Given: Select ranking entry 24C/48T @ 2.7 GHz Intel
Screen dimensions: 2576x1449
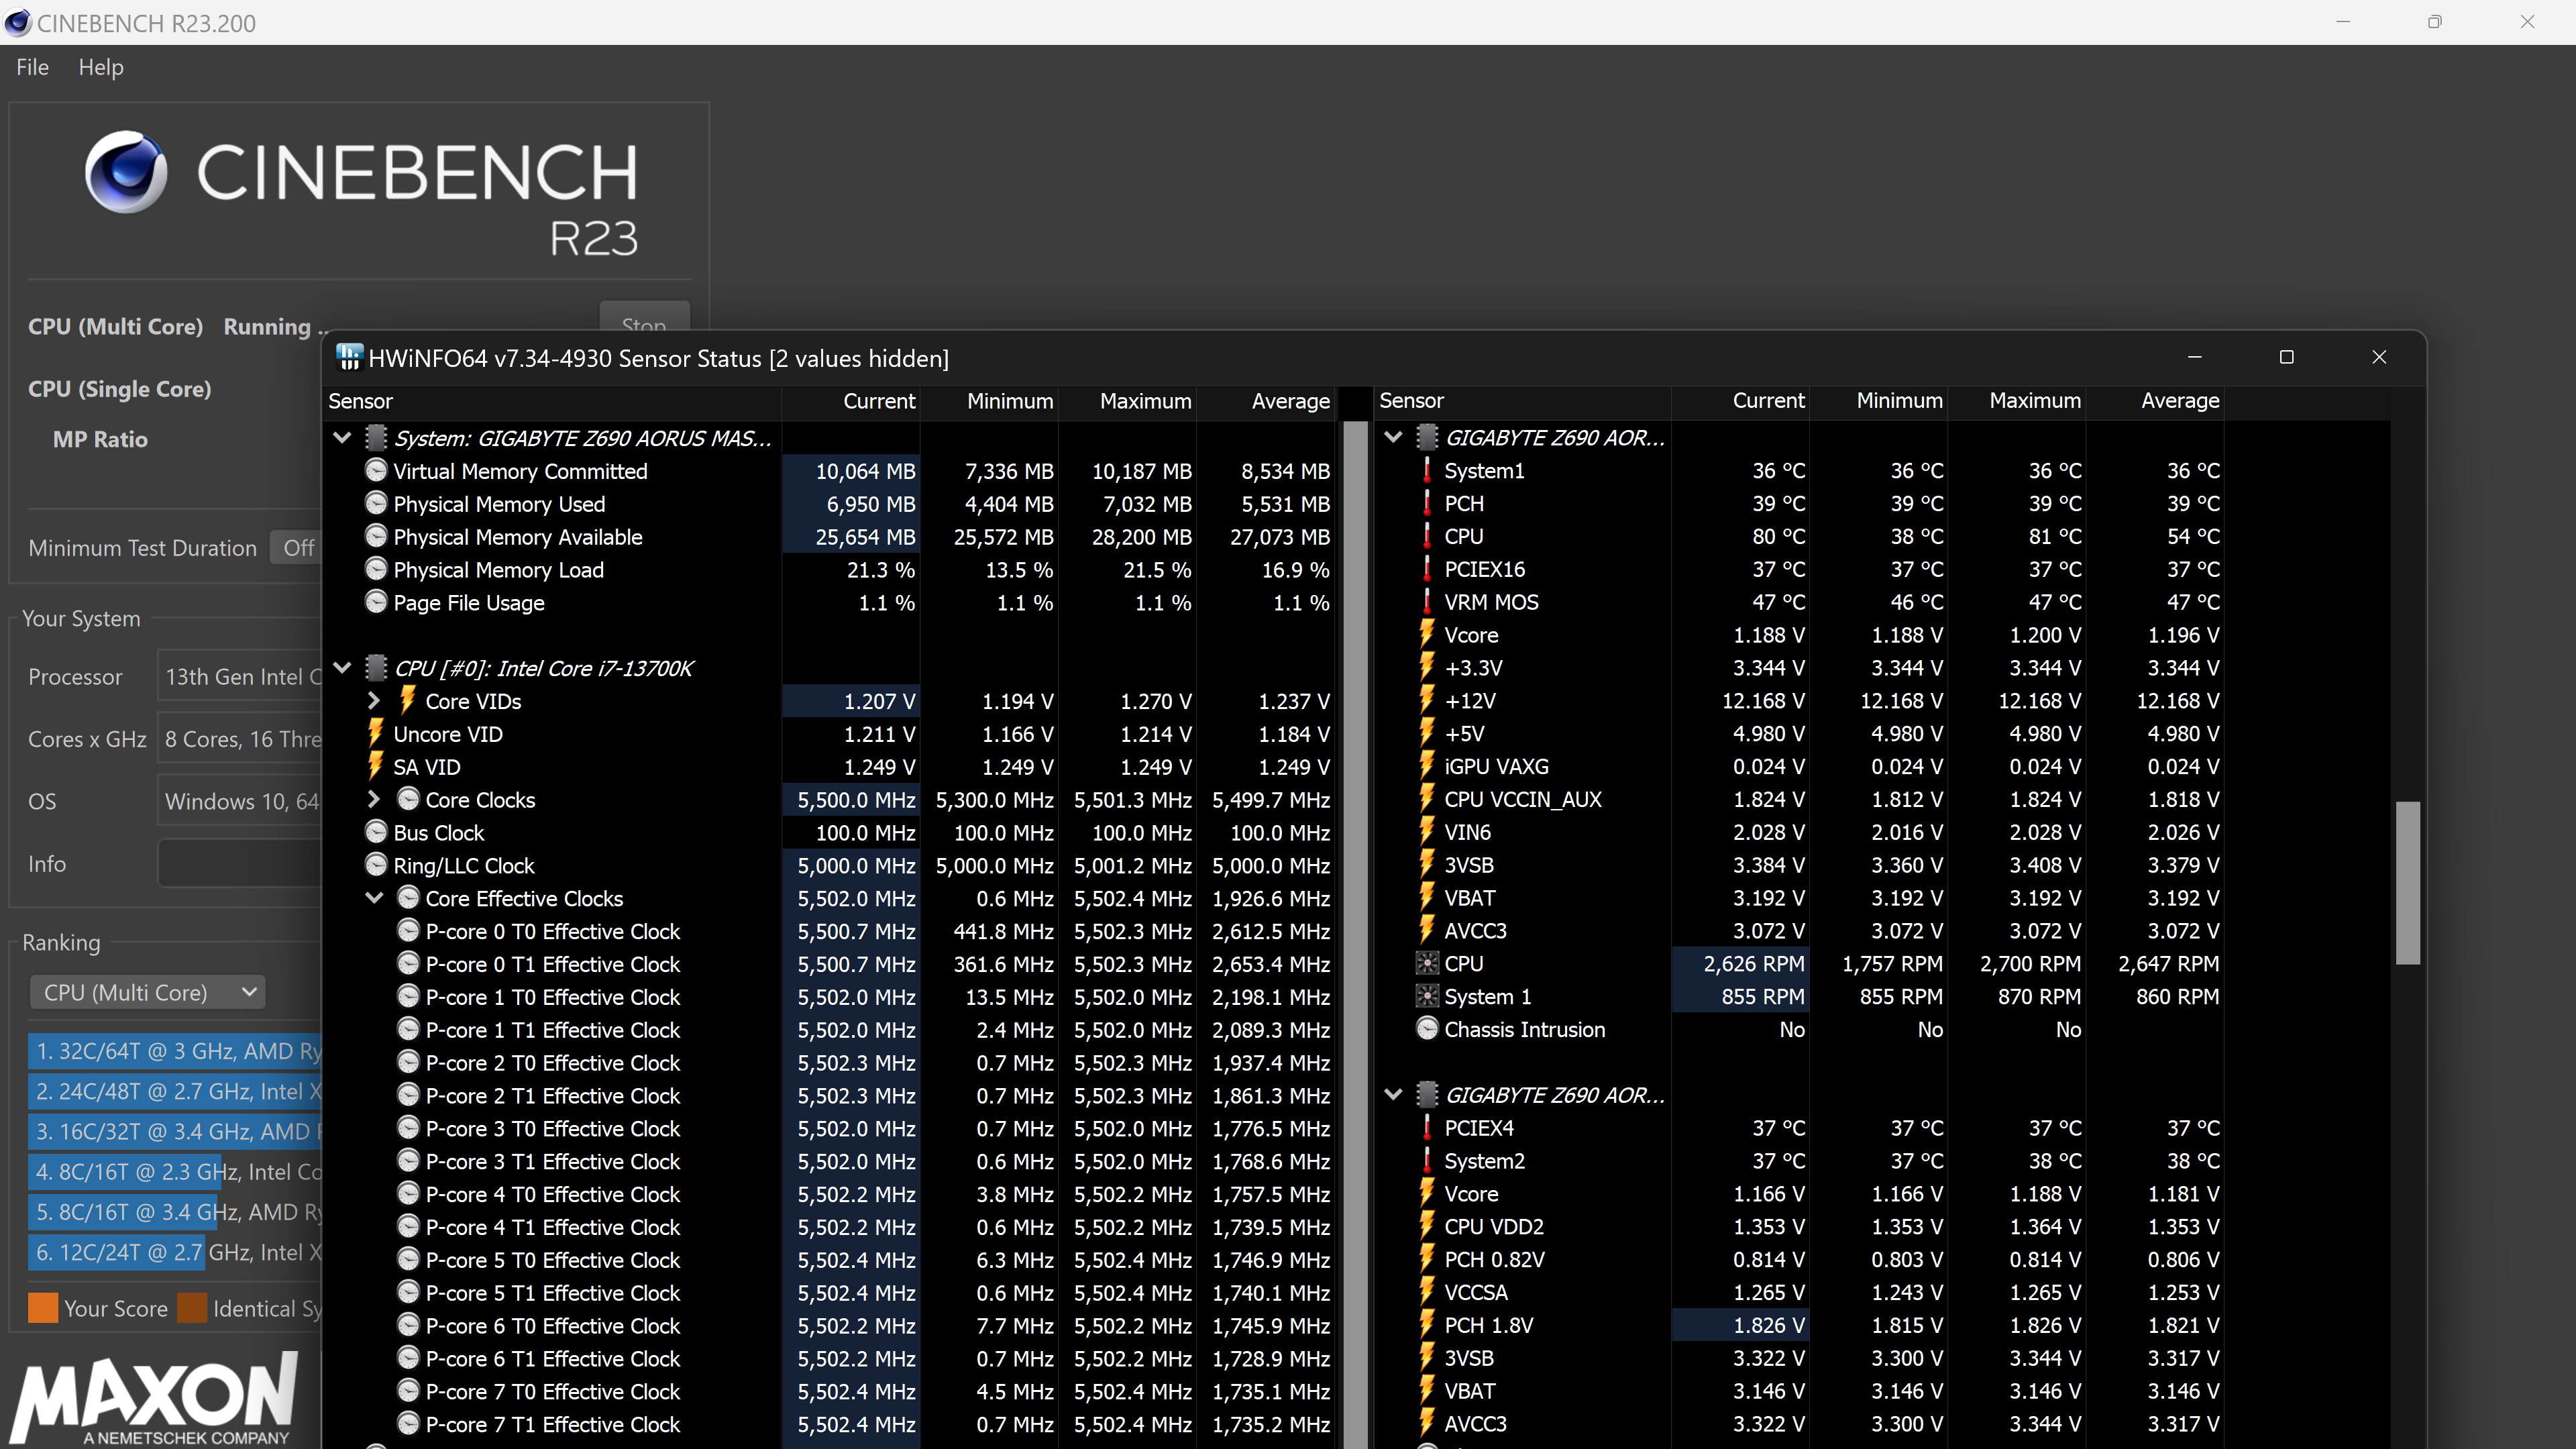Looking at the screenshot, I should tap(175, 1091).
